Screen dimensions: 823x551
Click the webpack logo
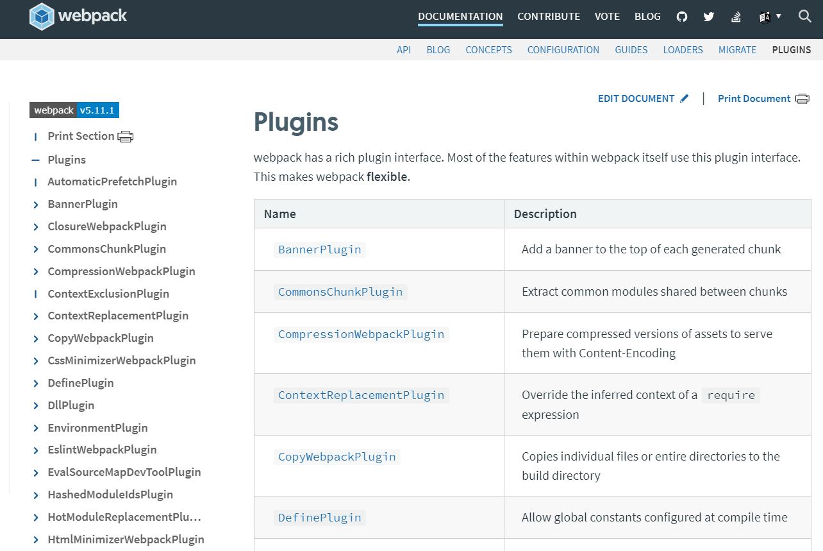pyautogui.click(x=78, y=16)
